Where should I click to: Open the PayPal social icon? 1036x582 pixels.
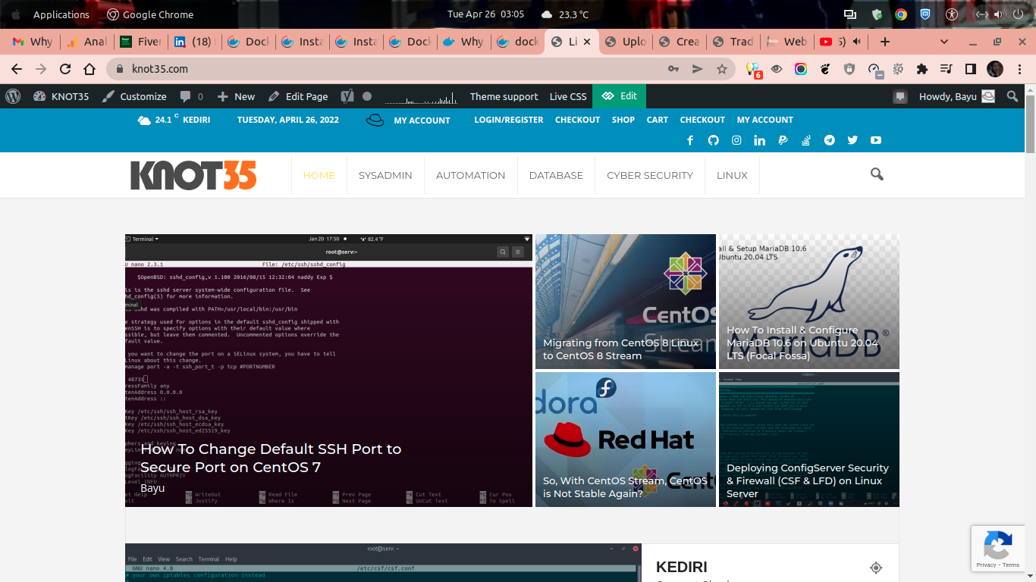click(x=783, y=140)
